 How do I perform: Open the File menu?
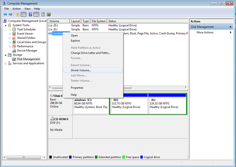[6, 9]
